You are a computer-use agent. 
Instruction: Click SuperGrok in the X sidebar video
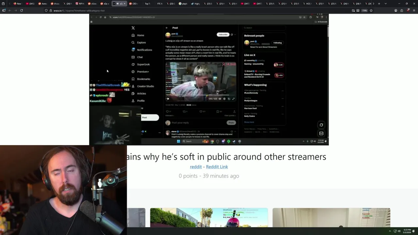pos(140,64)
